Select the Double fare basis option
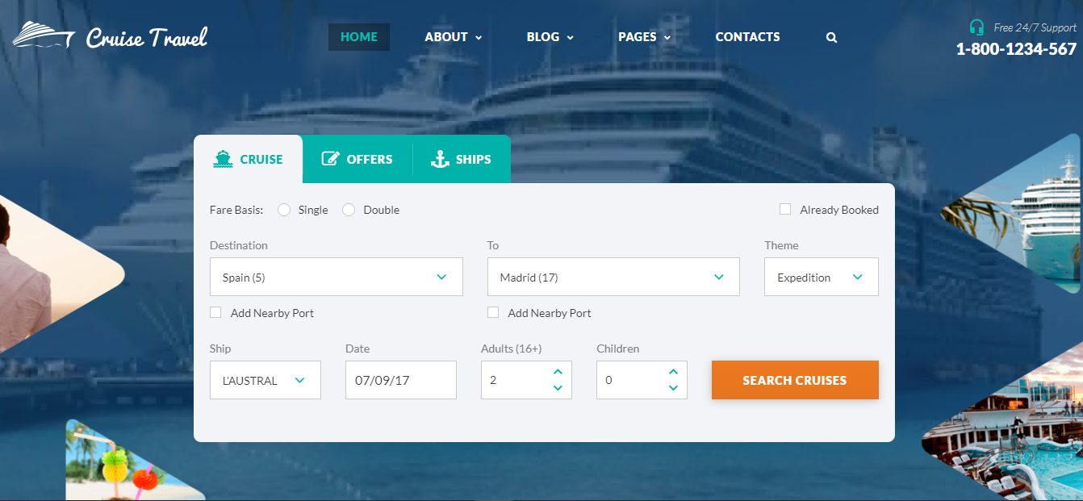1083x501 pixels. (349, 210)
